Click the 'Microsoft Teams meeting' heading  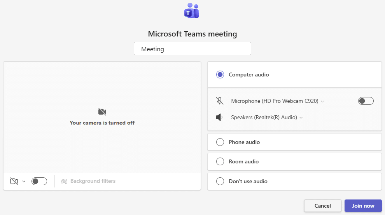pos(192,34)
